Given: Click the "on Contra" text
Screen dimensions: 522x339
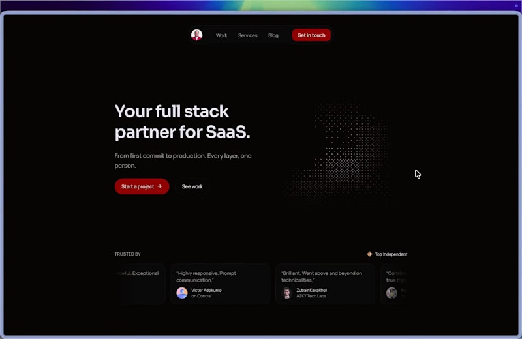Looking at the screenshot, I should point(201,296).
